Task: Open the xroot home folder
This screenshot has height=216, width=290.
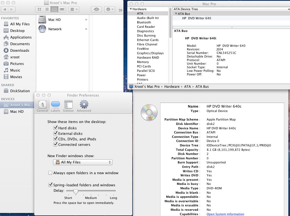Action: pos(15,57)
